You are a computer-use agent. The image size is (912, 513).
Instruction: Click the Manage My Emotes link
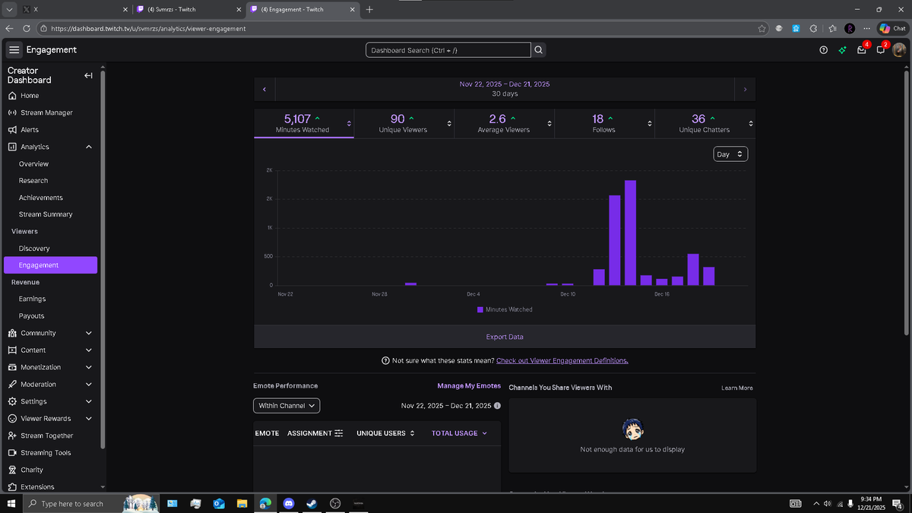click(469, 386)
